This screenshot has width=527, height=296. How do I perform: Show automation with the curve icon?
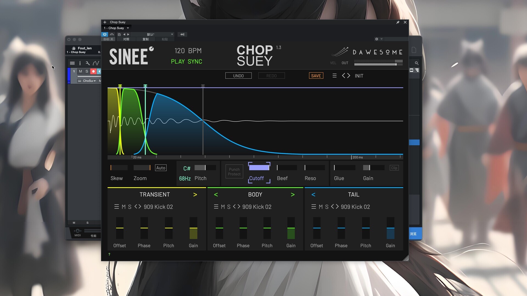96,63
